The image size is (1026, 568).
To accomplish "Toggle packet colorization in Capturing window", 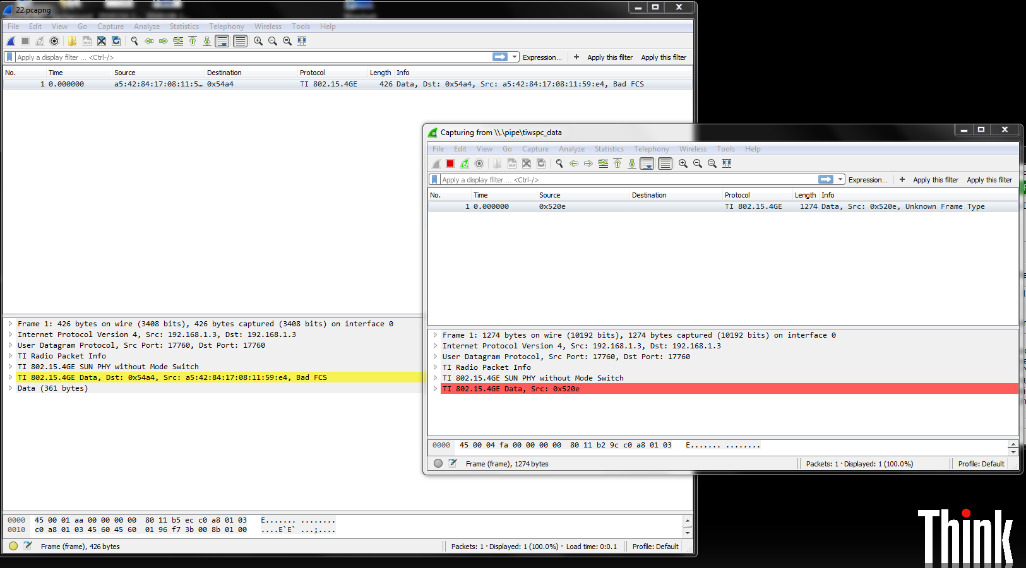I will click(665, 163).
